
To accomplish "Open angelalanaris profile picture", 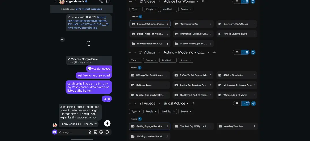I will pos(62,1).
